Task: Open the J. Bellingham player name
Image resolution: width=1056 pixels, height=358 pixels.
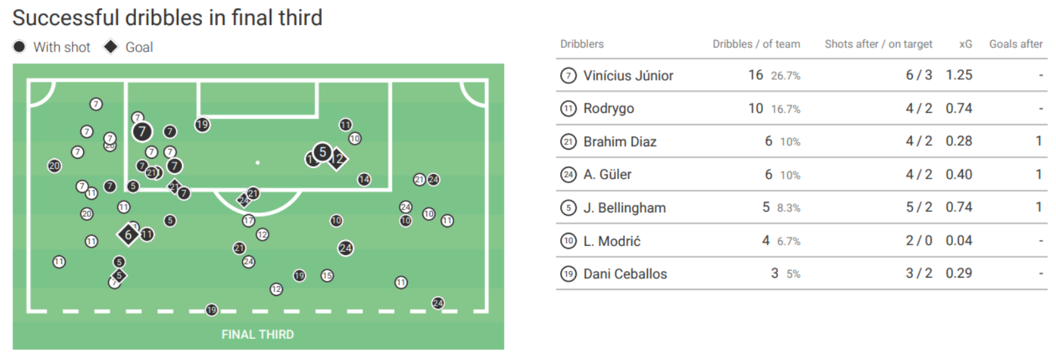Action: (624, 208)
